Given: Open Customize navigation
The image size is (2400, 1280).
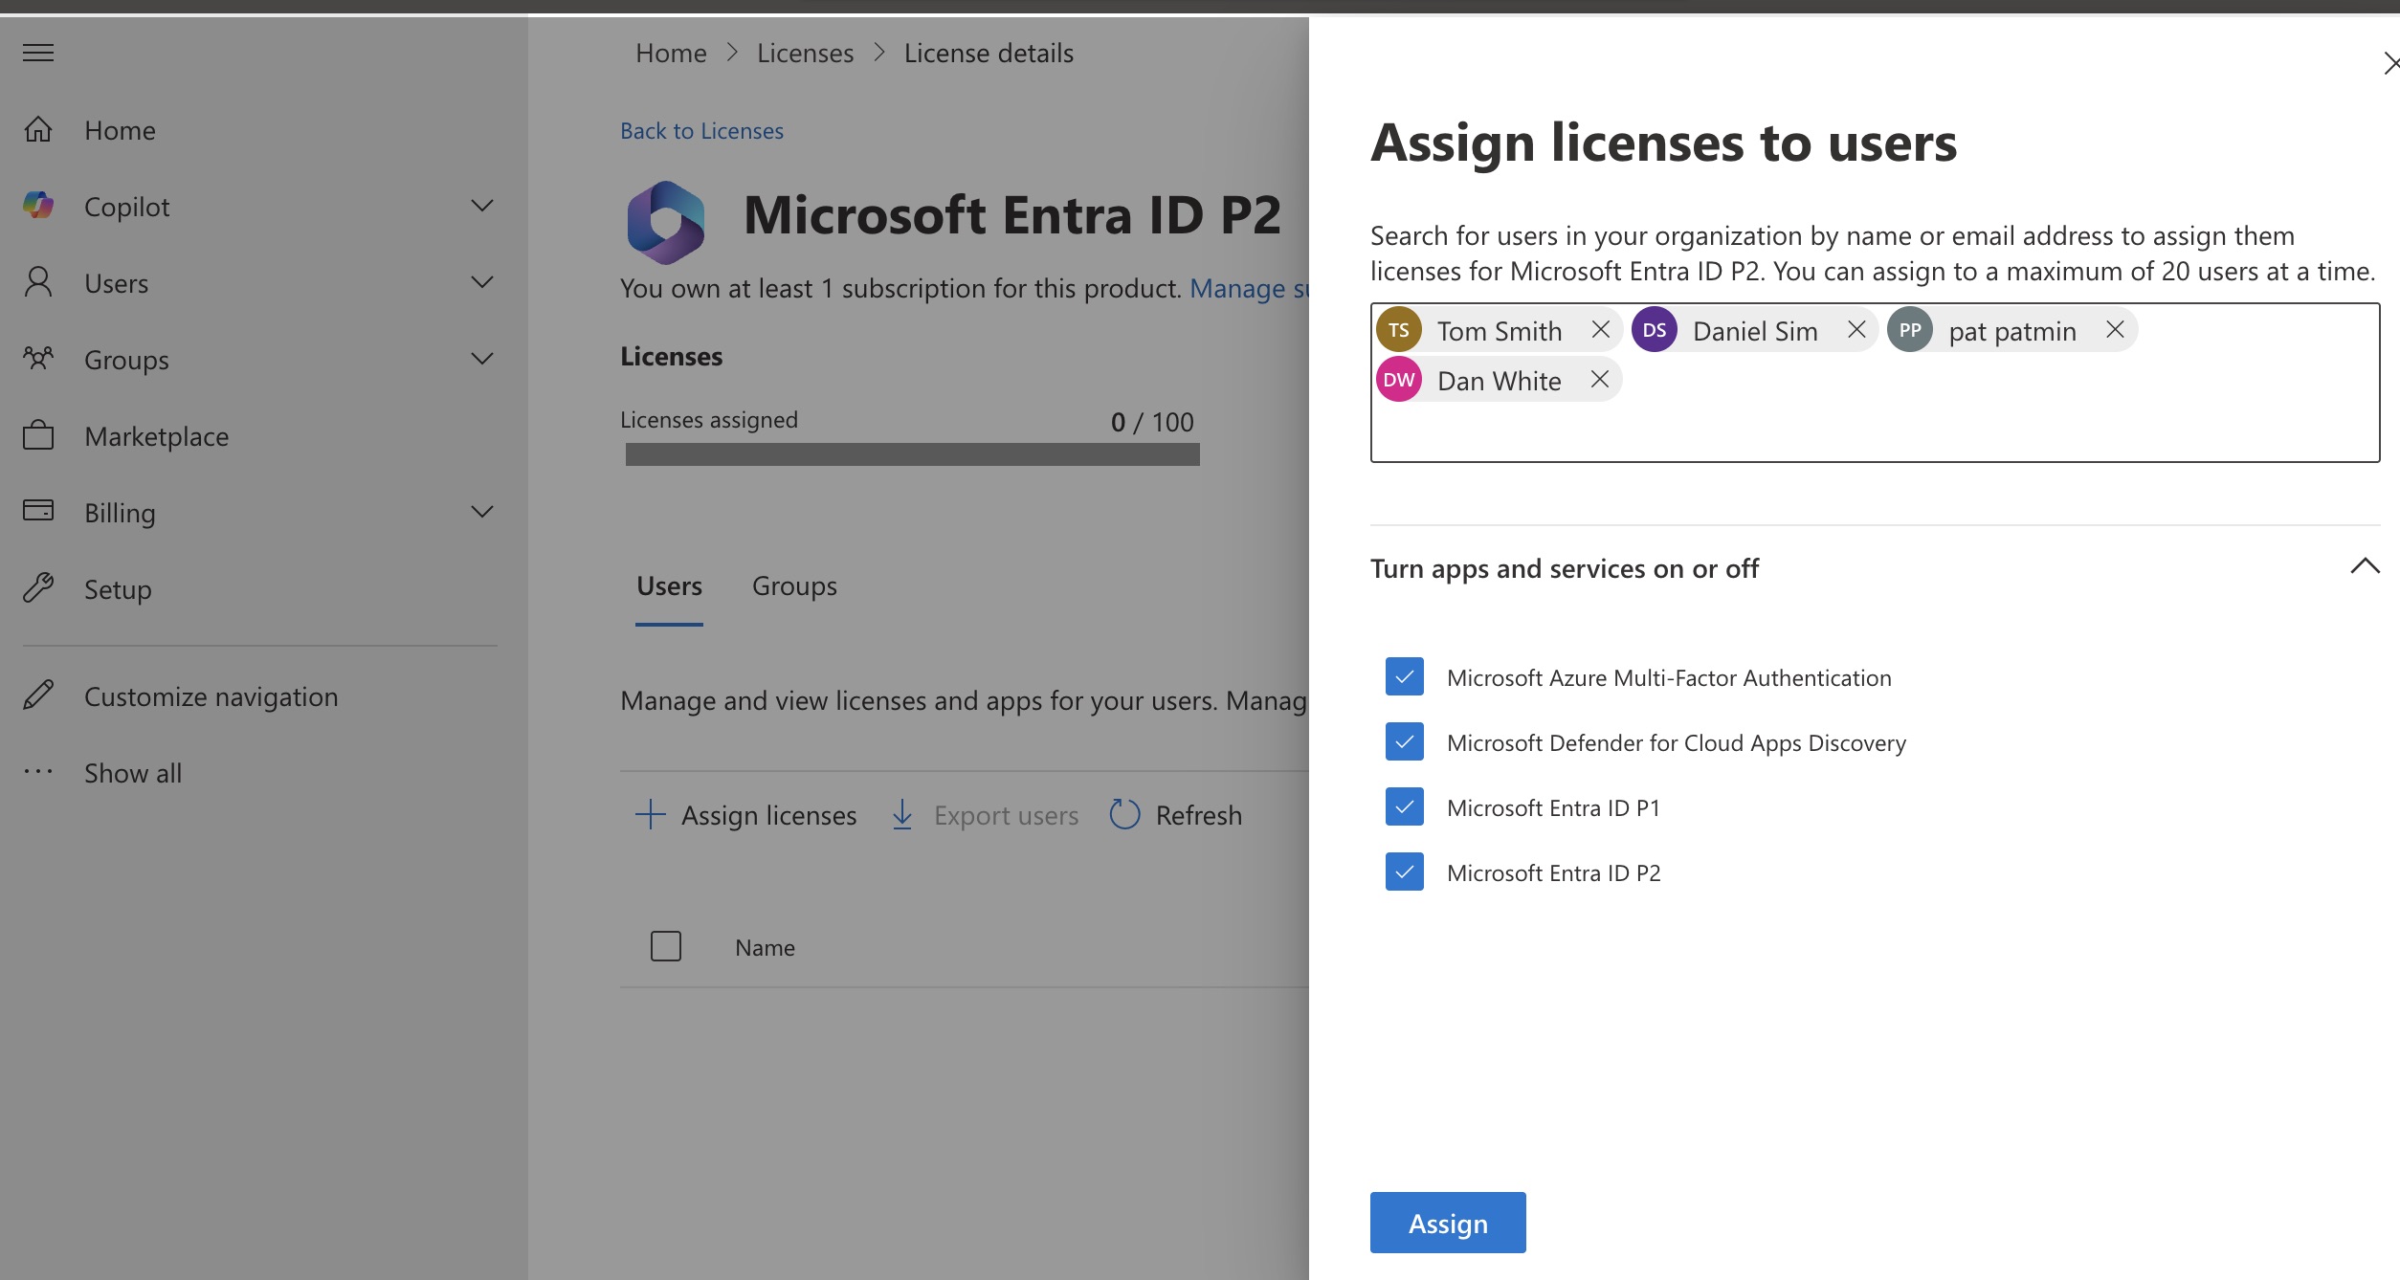Looking at the screenshot, I should [211, 696].
